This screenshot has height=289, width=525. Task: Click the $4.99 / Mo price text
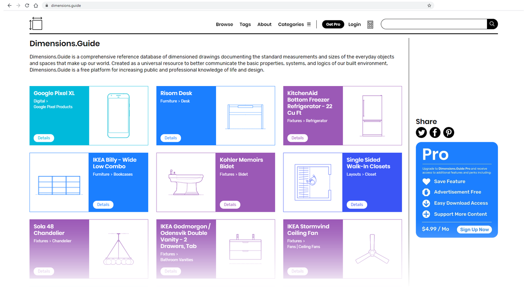pos(435,229)
